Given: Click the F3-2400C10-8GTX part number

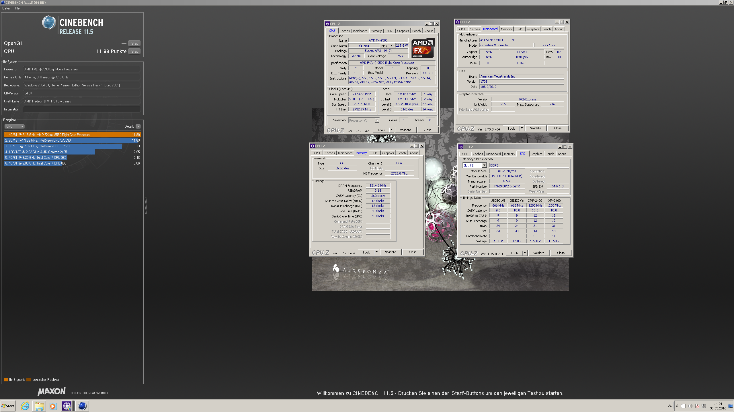Looking at the screenshot, I should [x=507, y=186].
